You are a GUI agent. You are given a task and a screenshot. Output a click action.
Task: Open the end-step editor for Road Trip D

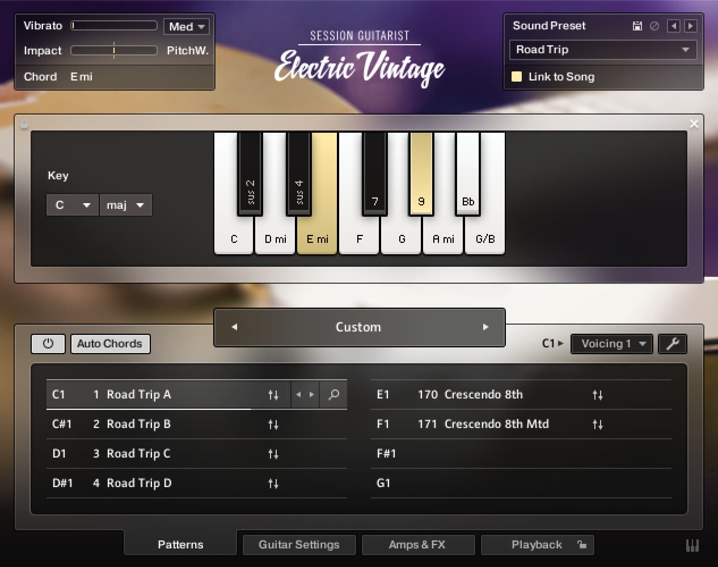[273, 483]
